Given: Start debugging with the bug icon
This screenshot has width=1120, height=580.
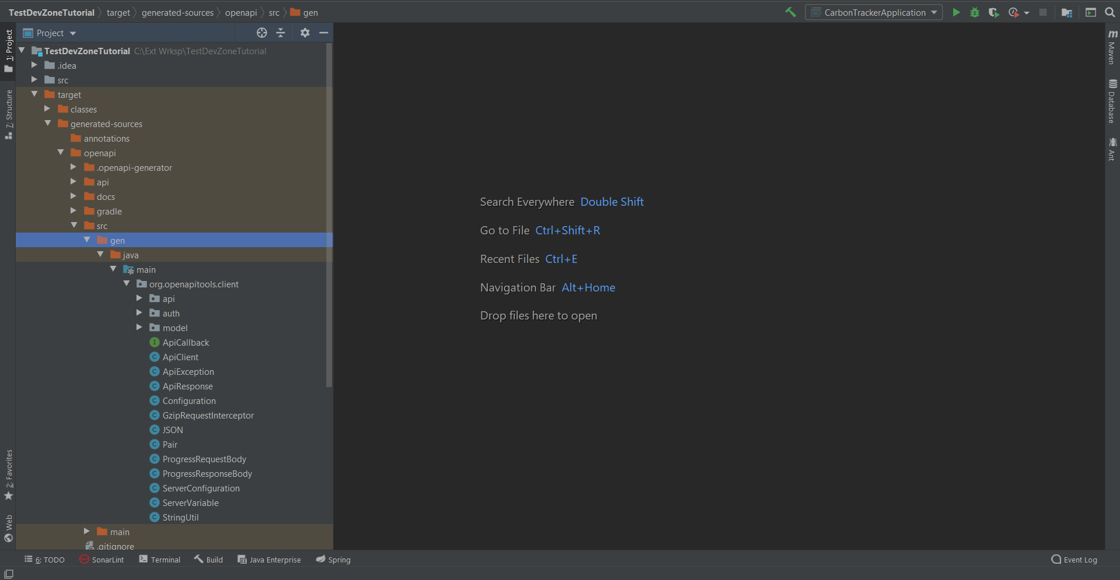Looking at the screenshot, I should (974, 12).
